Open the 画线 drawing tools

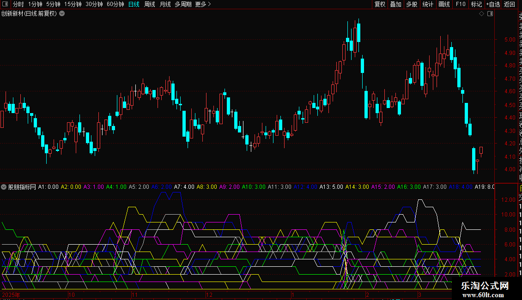point(444,4)
